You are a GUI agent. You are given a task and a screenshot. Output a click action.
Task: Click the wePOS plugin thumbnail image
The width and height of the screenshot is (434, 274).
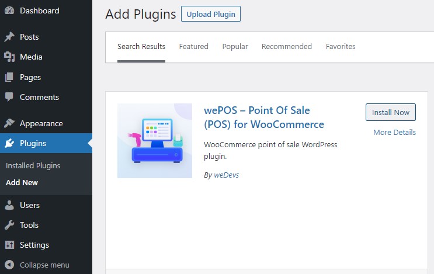(155, 141)
